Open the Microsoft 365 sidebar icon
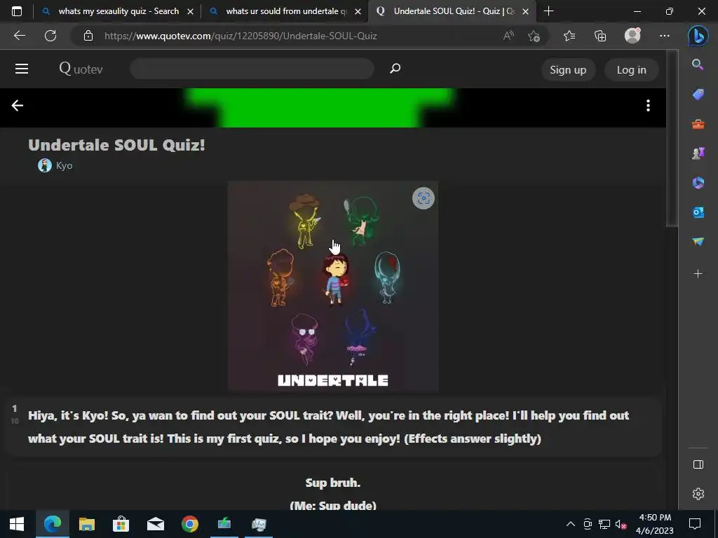The width and height of the screenshot is (718, 538). click(698, 183)
